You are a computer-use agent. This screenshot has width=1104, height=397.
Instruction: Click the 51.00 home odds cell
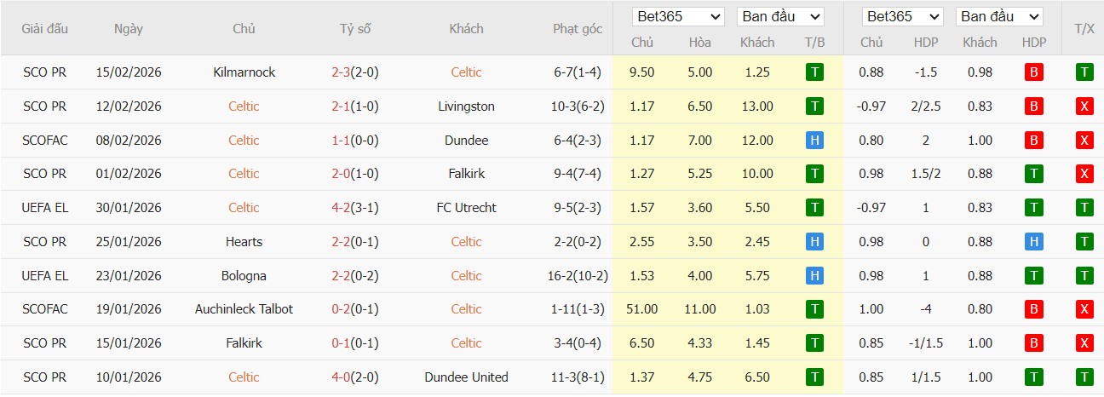click(x=641, y=309)
